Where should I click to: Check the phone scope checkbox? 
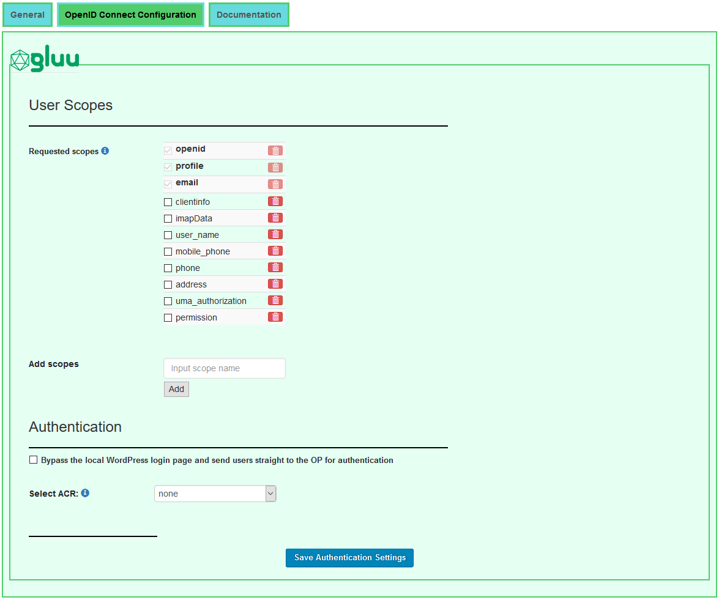click(168, 268)
